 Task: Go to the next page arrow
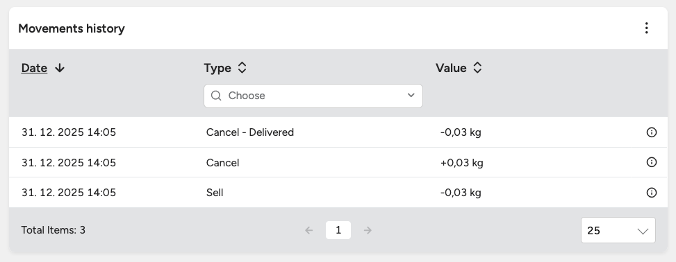point(368,230)
